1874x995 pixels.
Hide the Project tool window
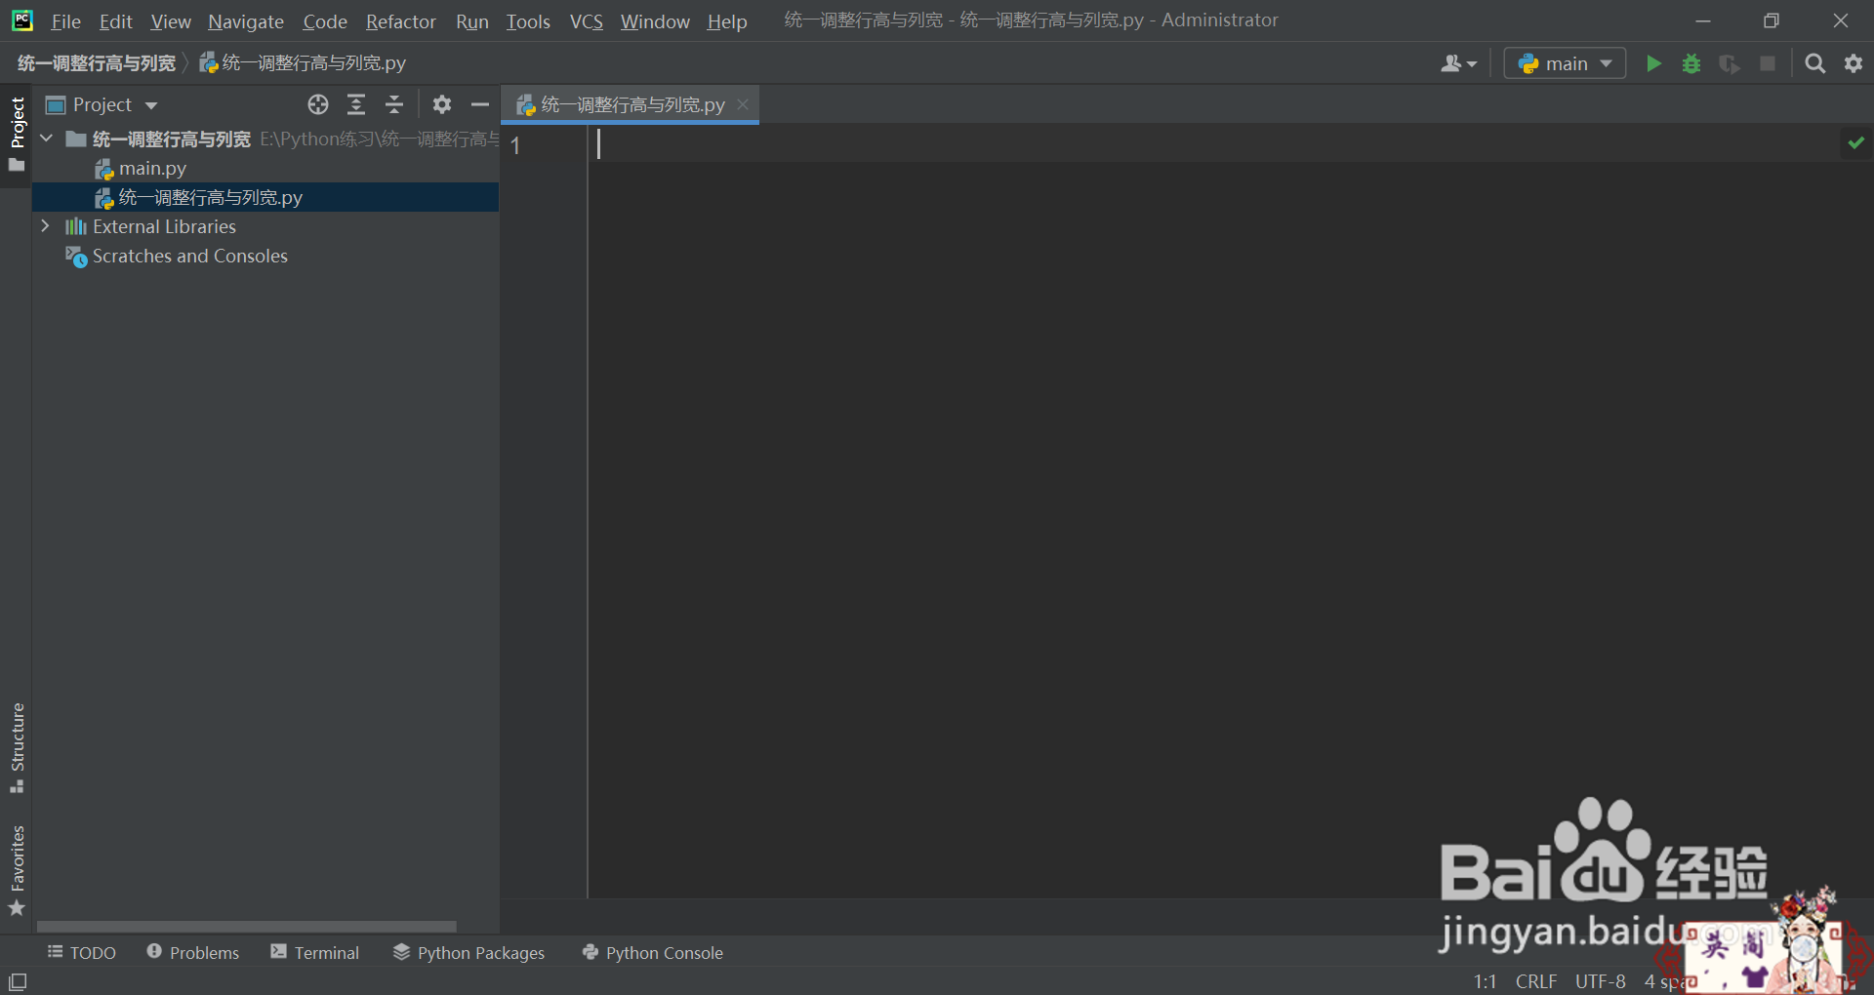pos(479,104)
